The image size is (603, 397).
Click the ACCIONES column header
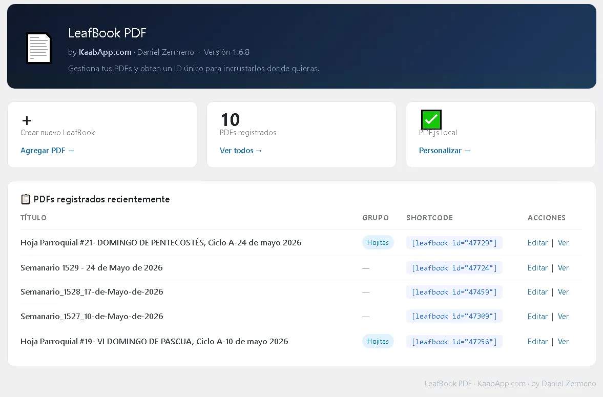(547, 218)
